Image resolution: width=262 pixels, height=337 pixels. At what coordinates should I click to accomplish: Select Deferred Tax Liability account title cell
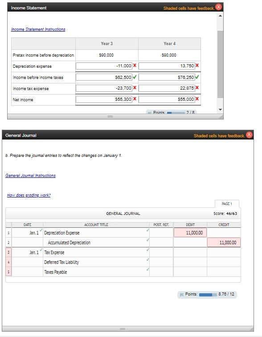point(96,262)
